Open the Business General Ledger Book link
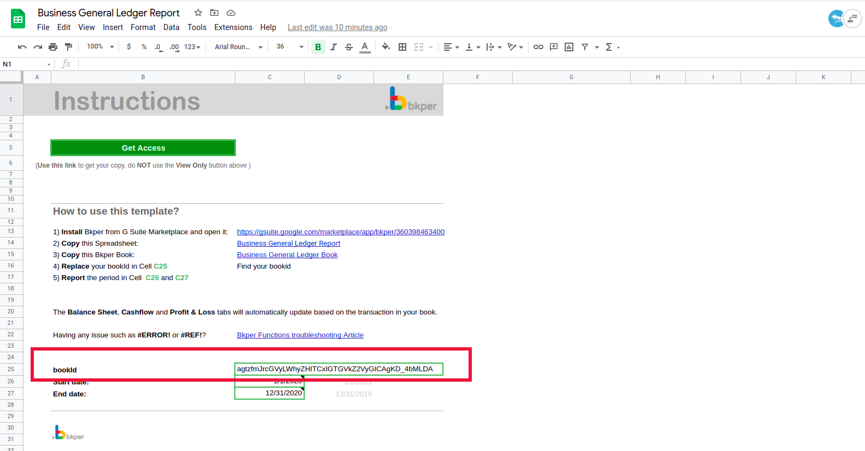The height and width of the screenshot is (451, 865). click(x=287, y=255)
